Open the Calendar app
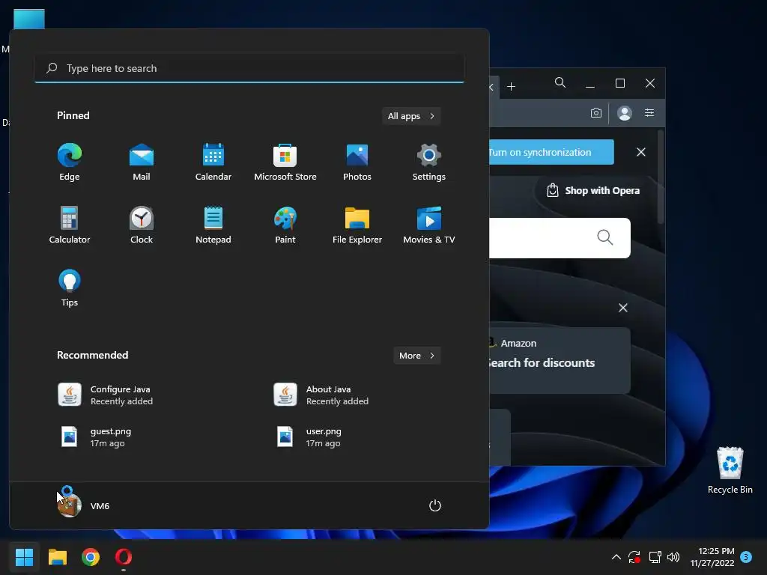Image resolution: width=767 pixels, height=575 pixels. click(213, 162)
